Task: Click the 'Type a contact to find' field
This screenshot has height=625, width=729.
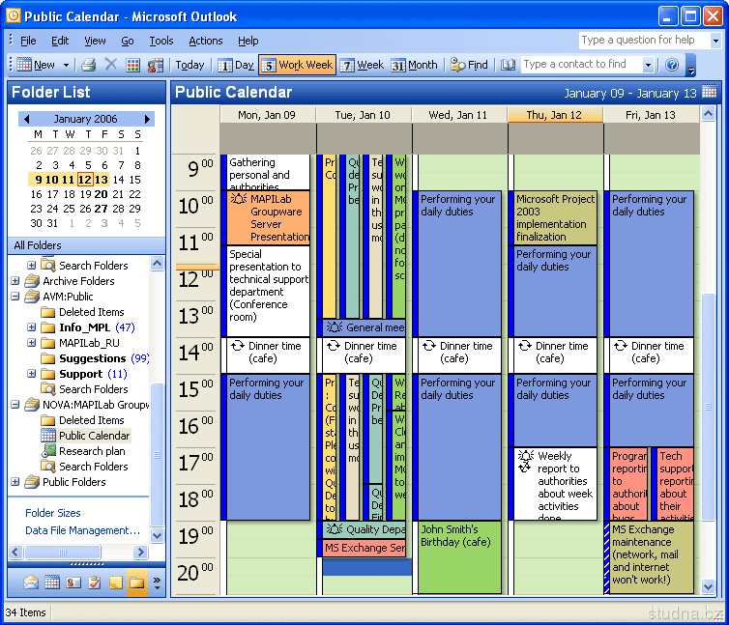Action: [574, 65]
